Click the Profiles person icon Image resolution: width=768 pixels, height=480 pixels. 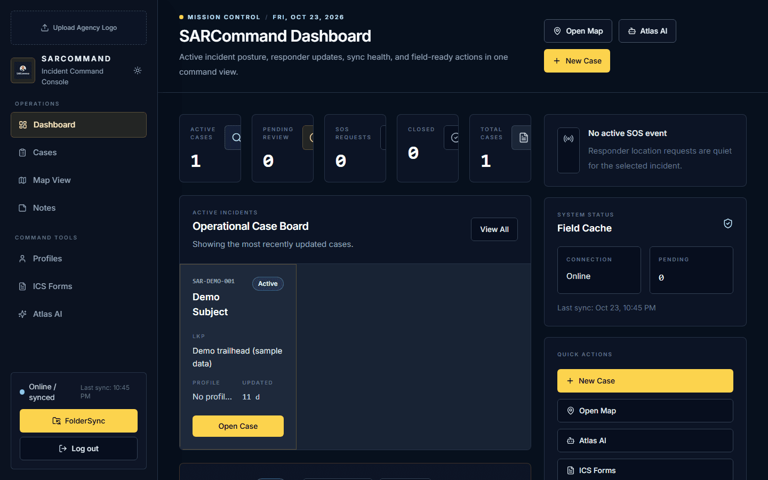[x=22, y=259]
